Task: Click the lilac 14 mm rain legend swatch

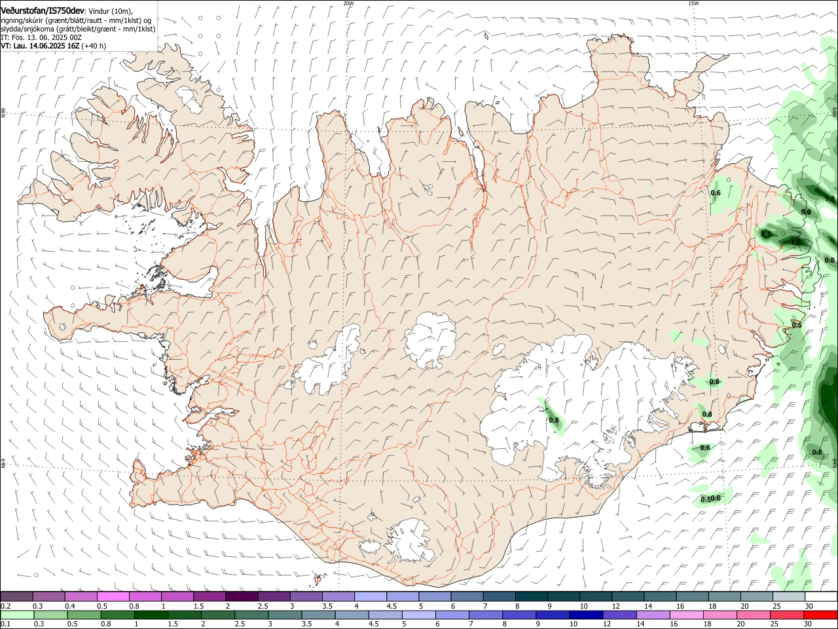Action: [x=653, y=615]
